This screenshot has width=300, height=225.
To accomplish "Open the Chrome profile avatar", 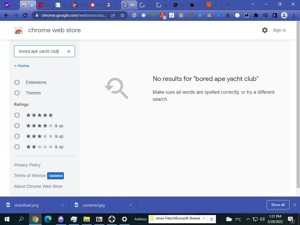I will (x=284, y=15).
